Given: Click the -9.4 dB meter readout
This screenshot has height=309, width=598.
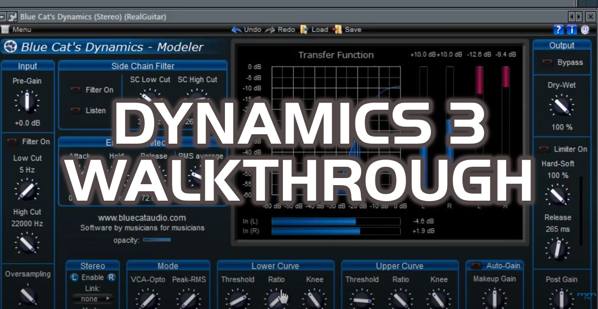Looking at the screenshot, I should (506, 55).
